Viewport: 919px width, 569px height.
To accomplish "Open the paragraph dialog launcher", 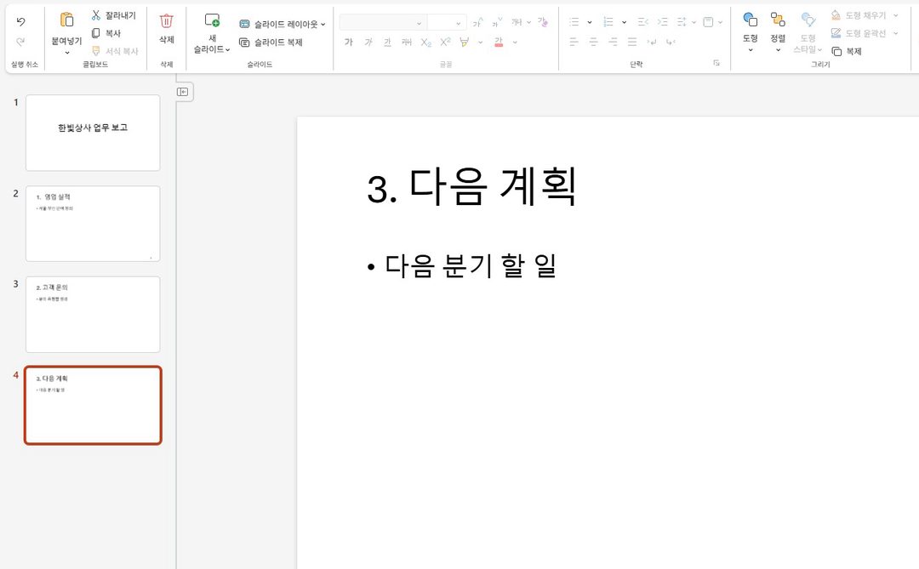I will pos(716,63).
